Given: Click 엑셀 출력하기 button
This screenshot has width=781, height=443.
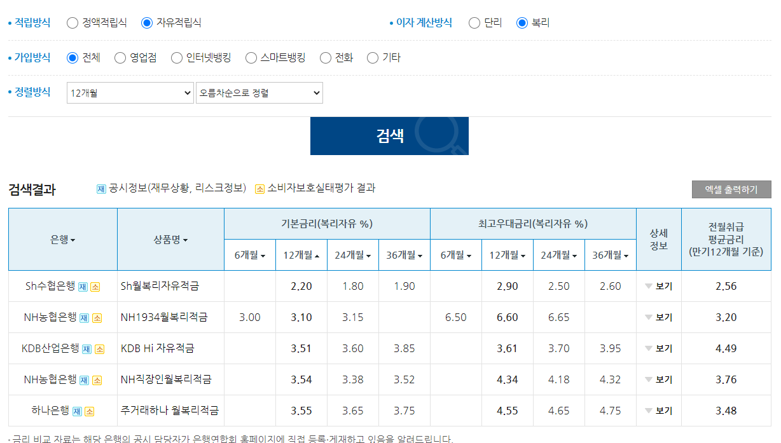Looking at the screenshot, I should tap(731, 189).
